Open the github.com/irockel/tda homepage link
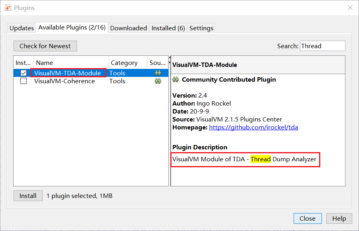Viewport: 359px width, 231px height. pyautogui.click(x=253, y=127)
